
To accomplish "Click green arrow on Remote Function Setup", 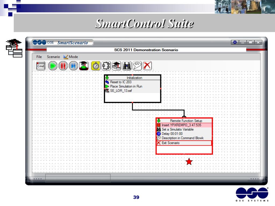I will point(159,120).
